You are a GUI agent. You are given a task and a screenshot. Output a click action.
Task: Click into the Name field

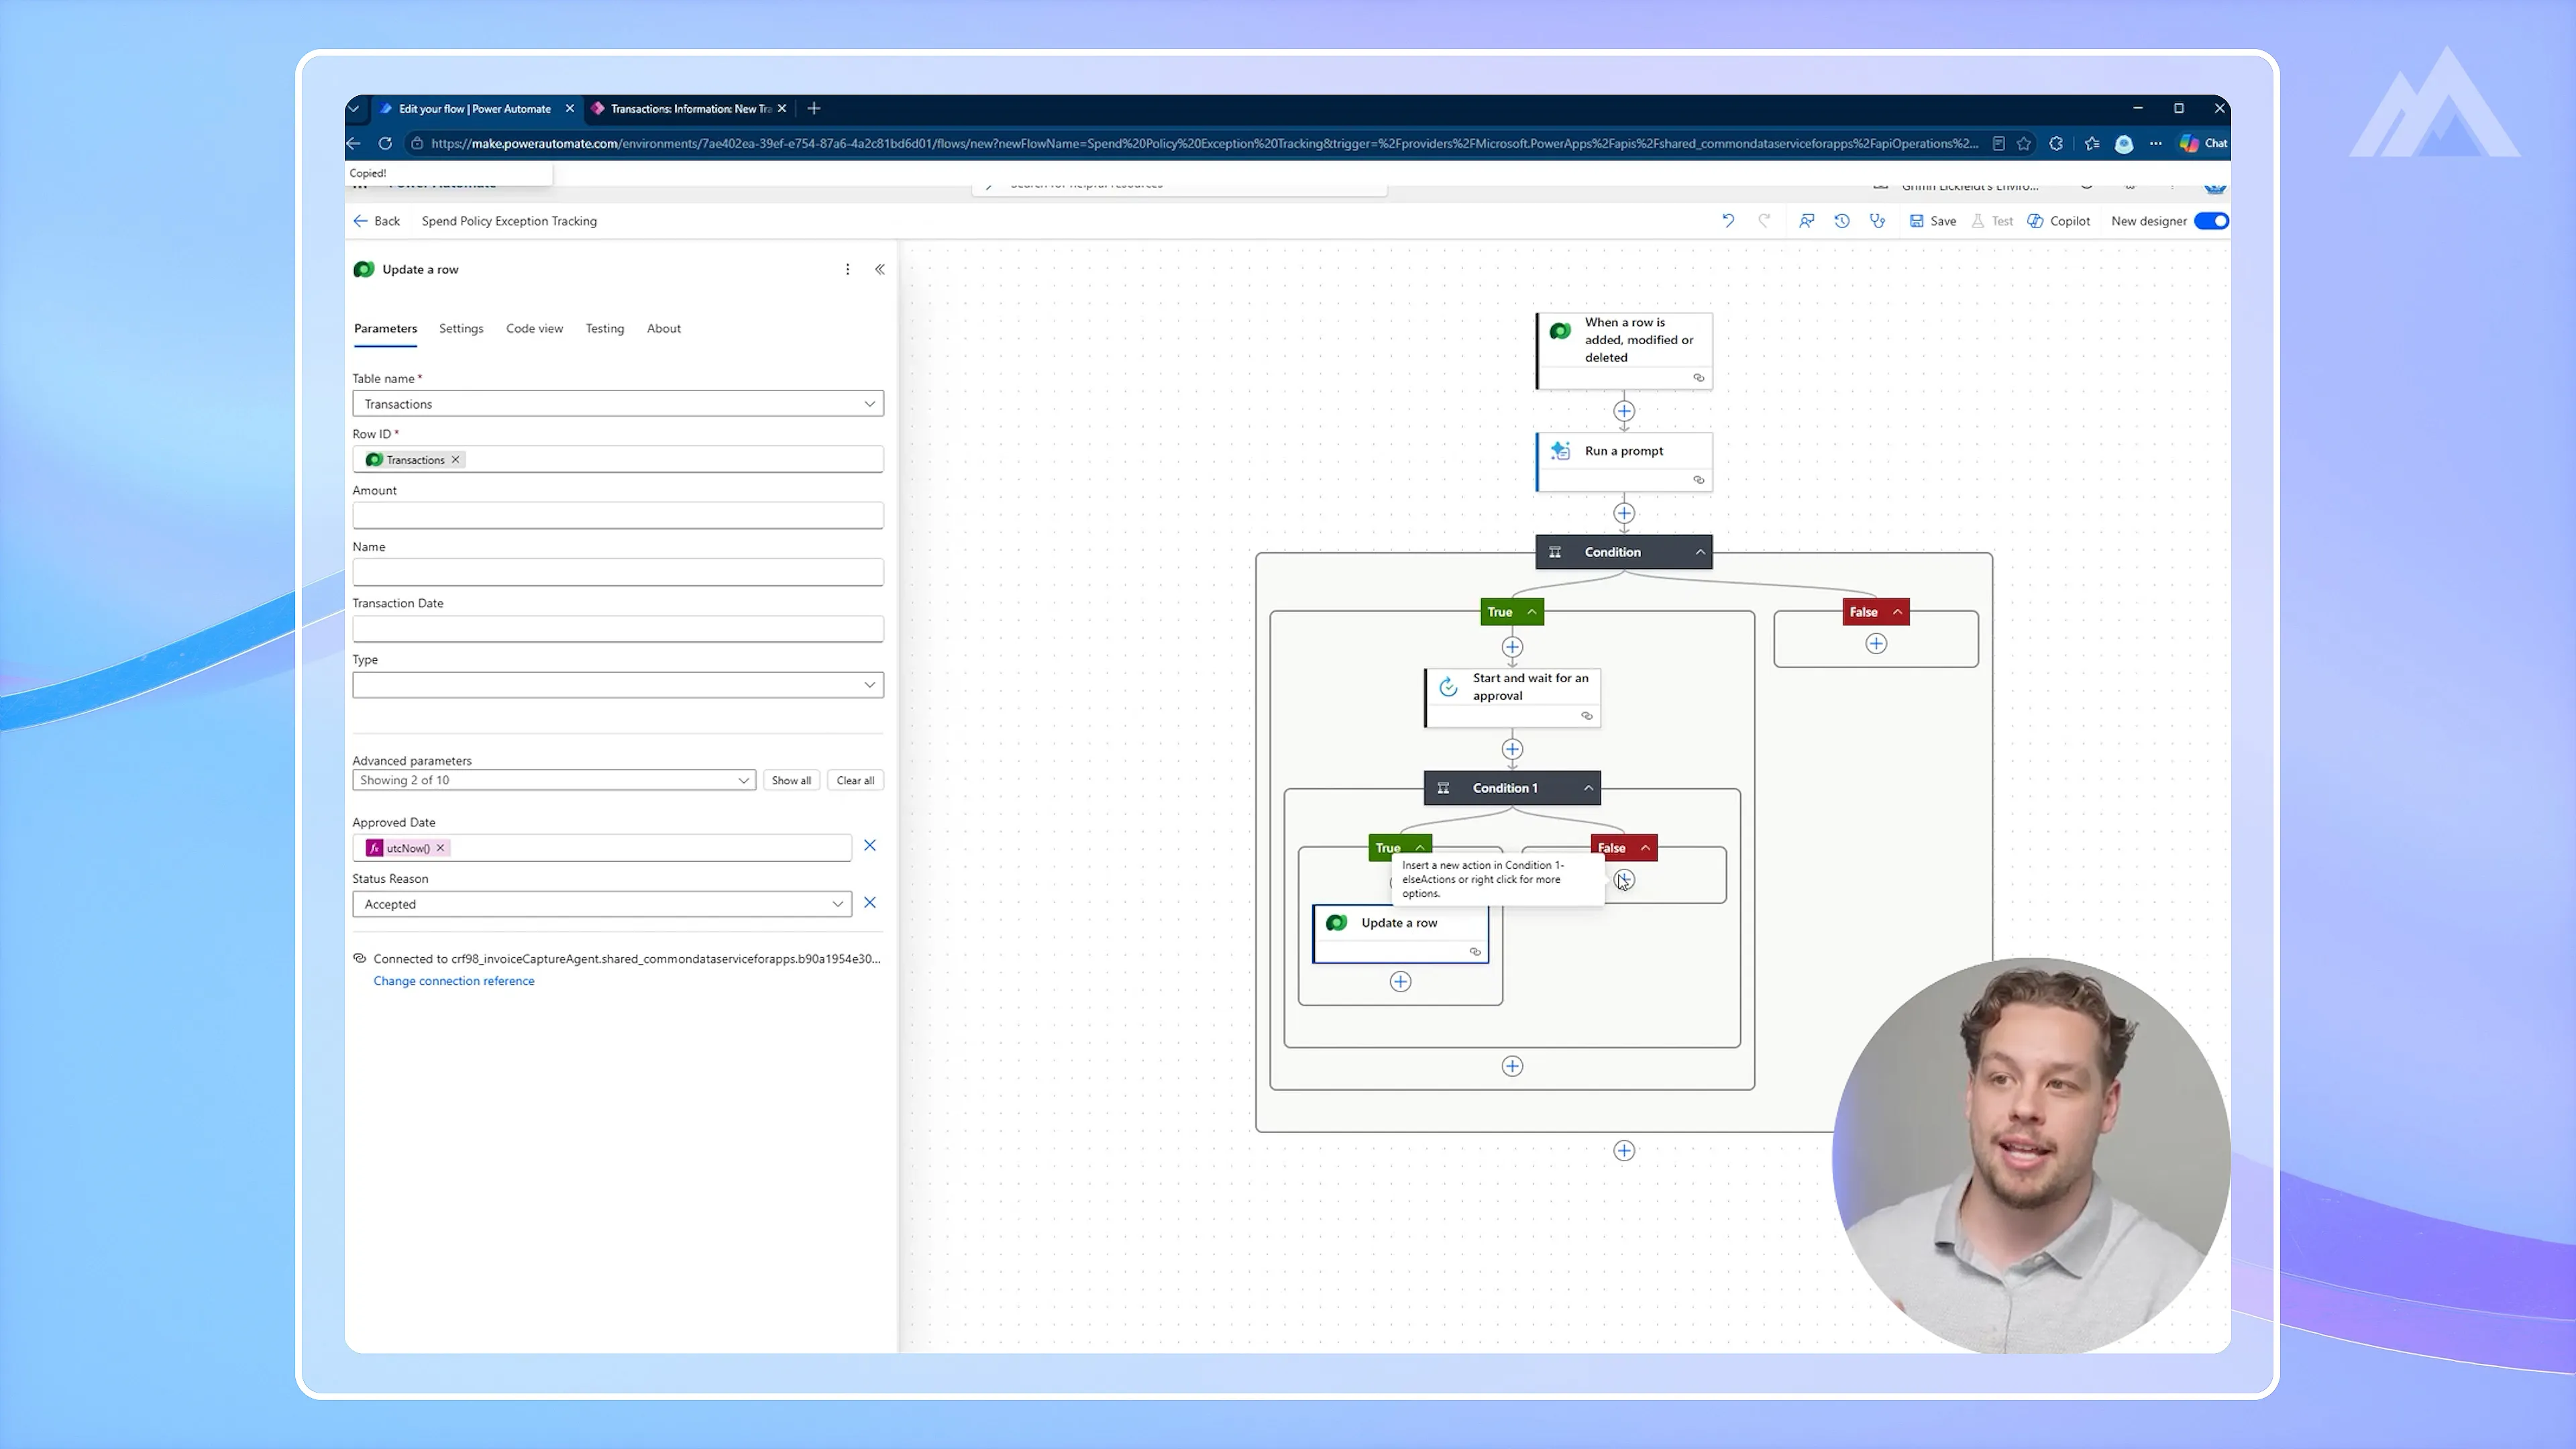click(618, 572)
